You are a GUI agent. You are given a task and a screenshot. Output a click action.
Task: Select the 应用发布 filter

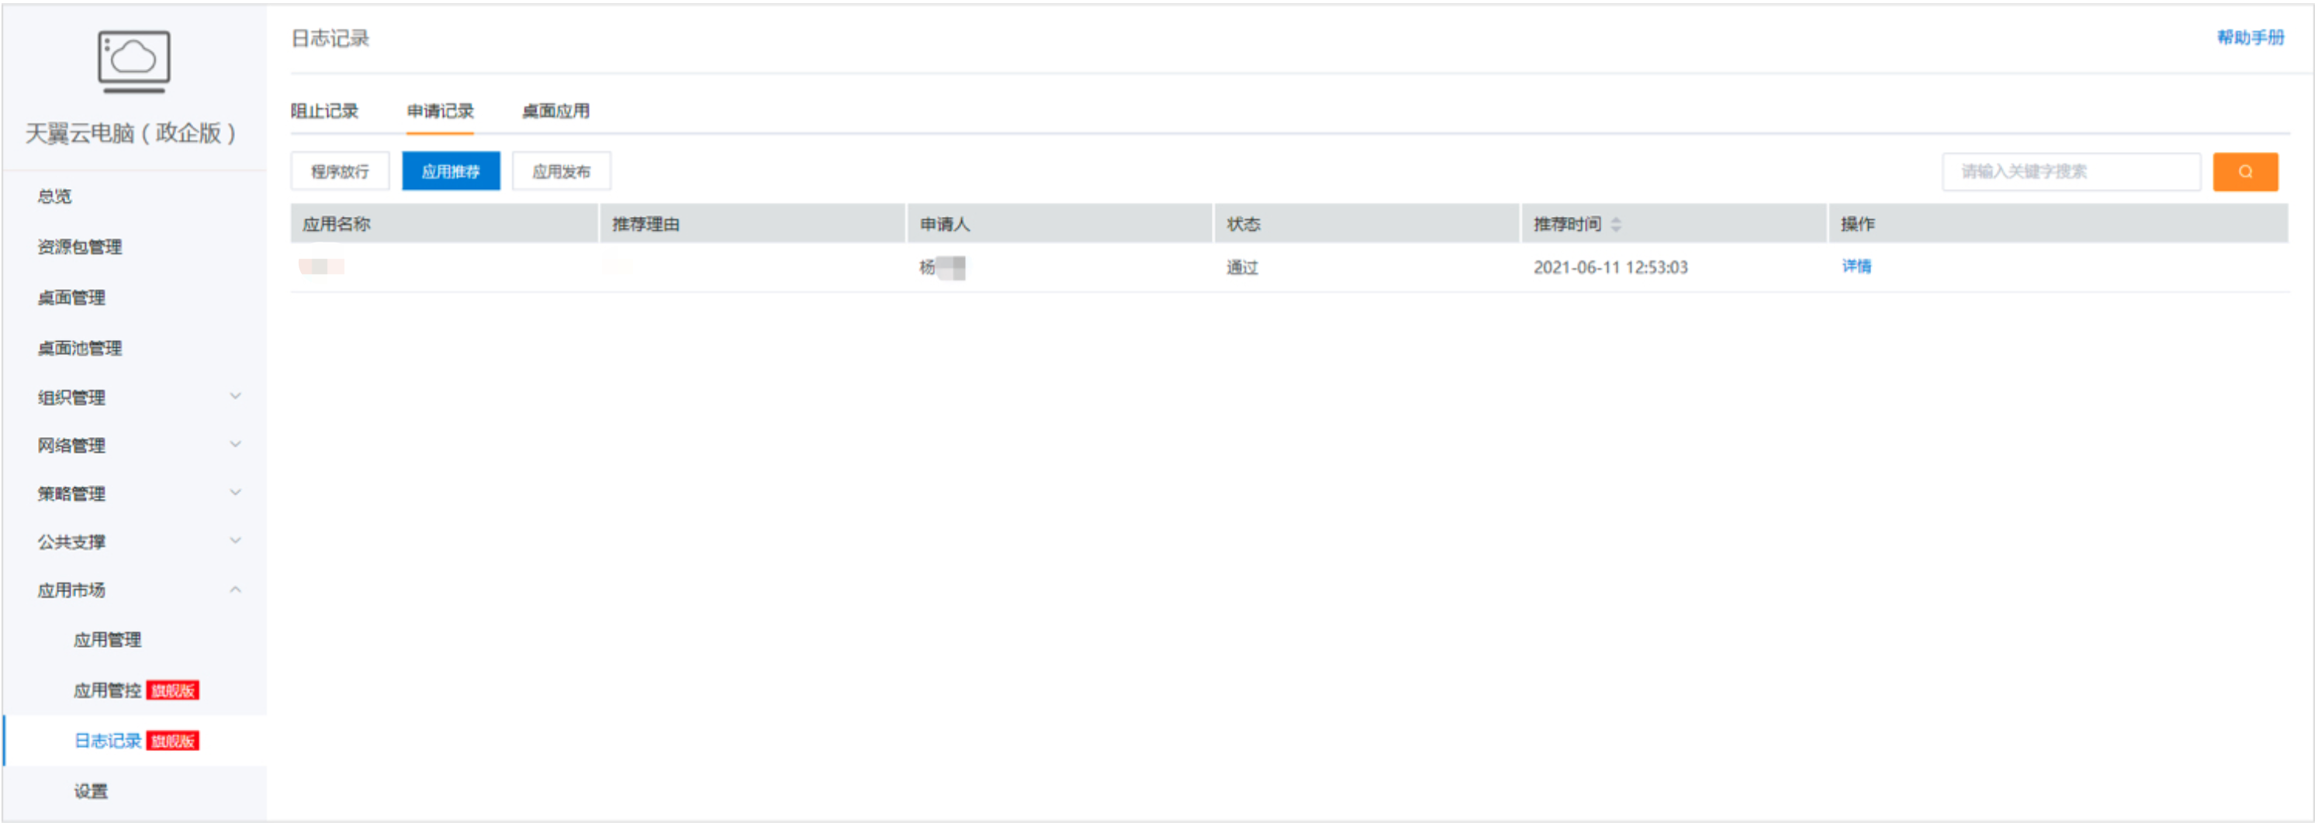tap(561, 170)
